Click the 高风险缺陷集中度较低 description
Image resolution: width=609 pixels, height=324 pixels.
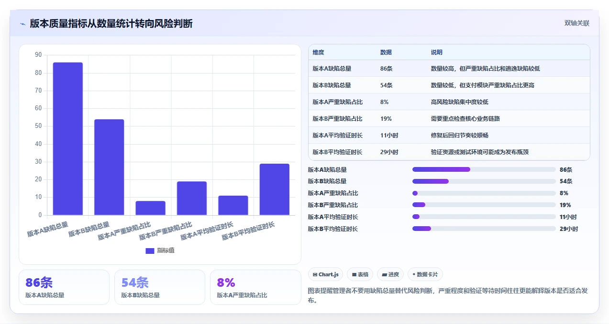pyautogui.click(x=460, y=102)
